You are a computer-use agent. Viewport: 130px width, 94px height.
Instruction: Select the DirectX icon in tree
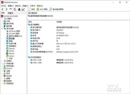pyautogui.click(x=5, y=68)
